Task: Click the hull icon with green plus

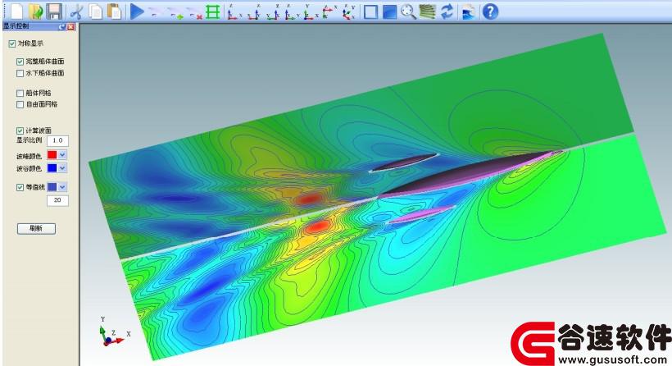Action: pos(175,13)
